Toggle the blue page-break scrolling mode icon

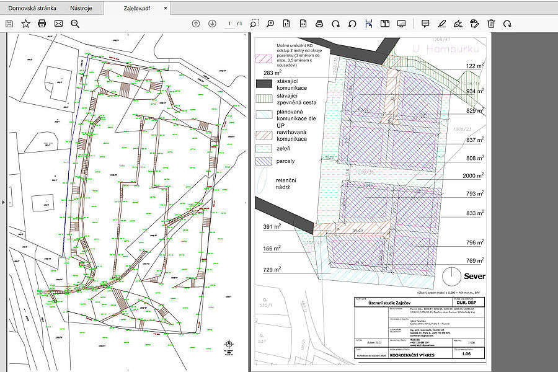[369, 24]
